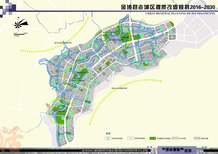The image size is (218, 154).
Task: Click the north arrow compass rose
Action: click(19, 24)
